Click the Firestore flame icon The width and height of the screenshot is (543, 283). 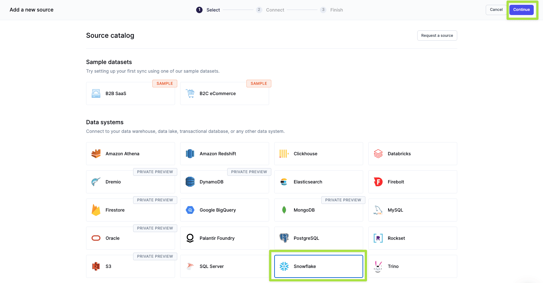pos(96,210)
